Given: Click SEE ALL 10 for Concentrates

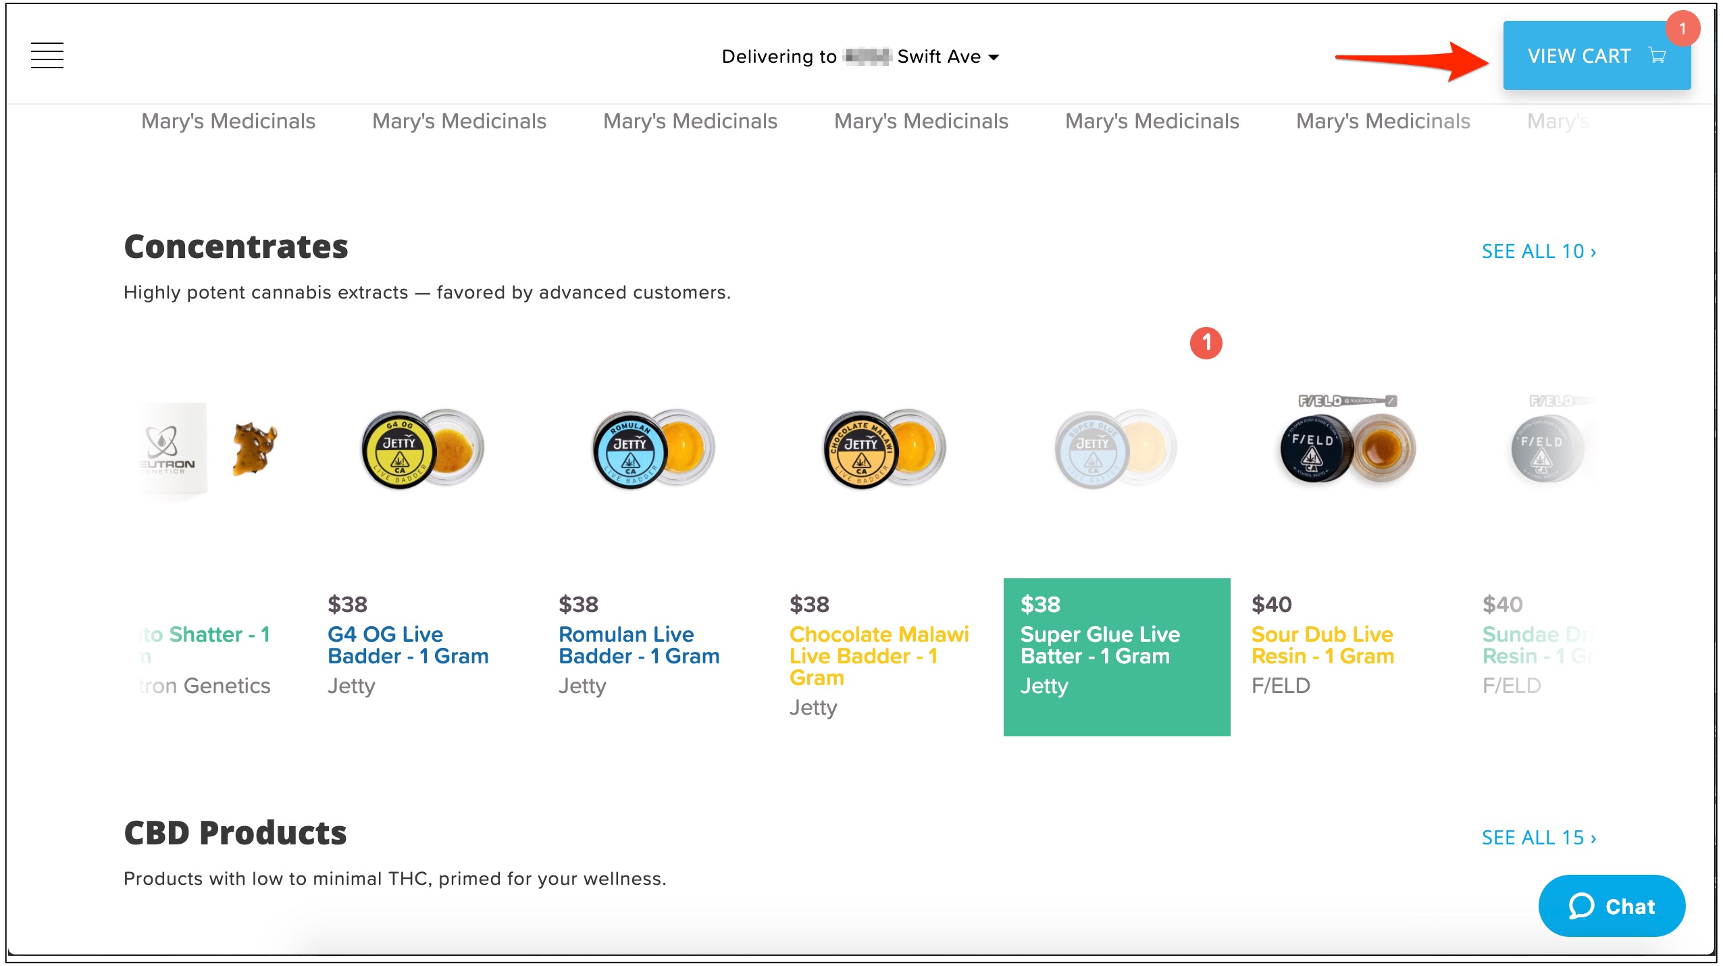Looking at the screenshot, I should tap(1539, 251).
